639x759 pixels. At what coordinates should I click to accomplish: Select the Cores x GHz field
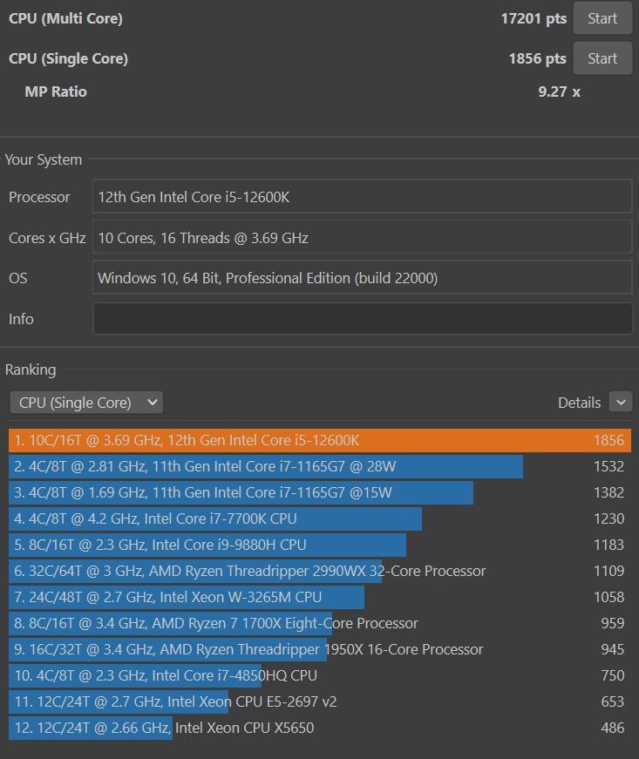point(362,237)
